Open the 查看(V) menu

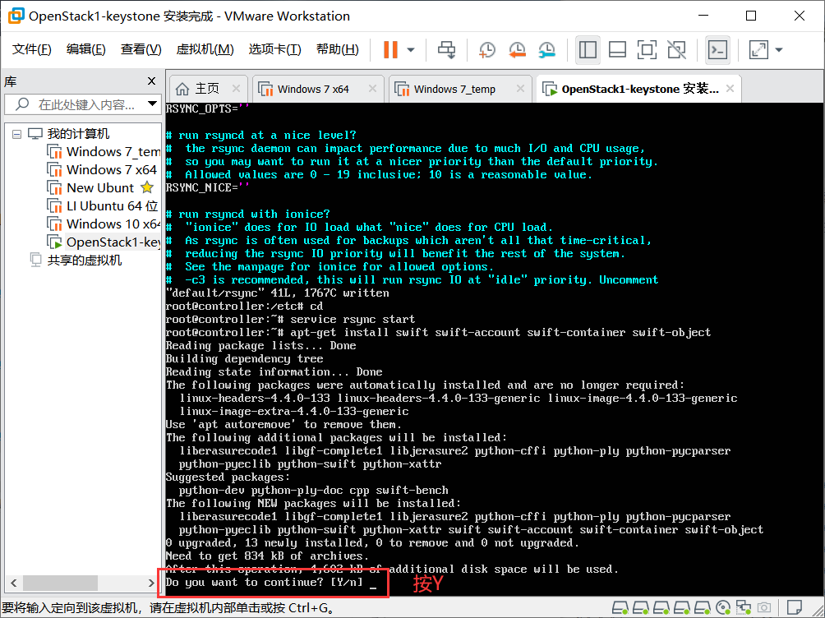pyautogui.click(x=141, y=49)
